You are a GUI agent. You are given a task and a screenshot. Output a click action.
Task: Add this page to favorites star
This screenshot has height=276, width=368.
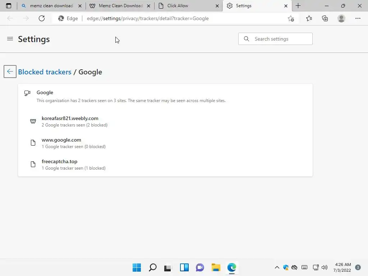(x=291, y=19)
